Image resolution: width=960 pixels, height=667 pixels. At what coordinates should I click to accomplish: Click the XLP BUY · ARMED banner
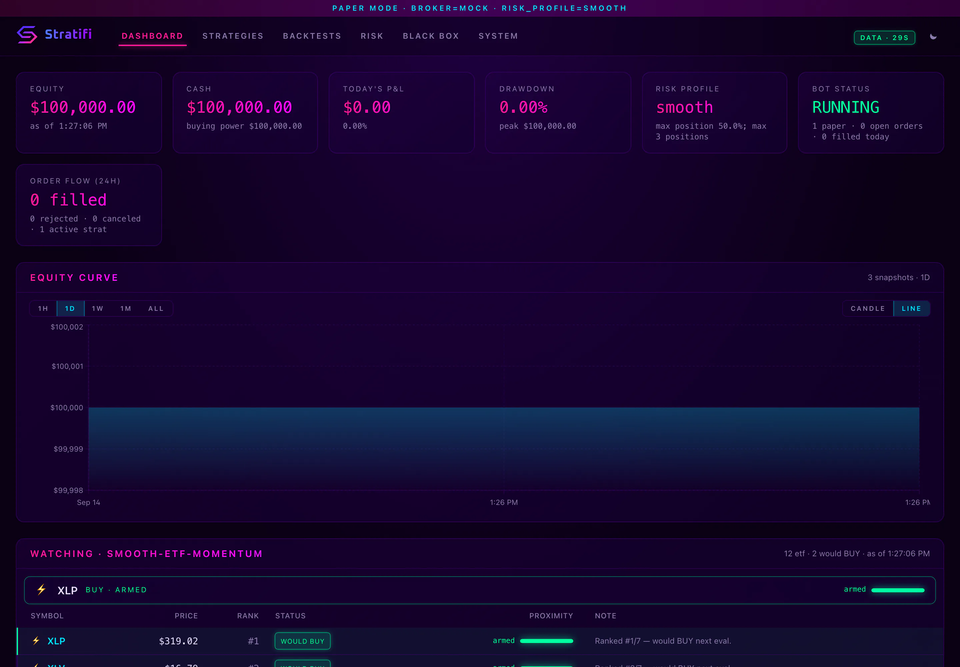[480, 590]
